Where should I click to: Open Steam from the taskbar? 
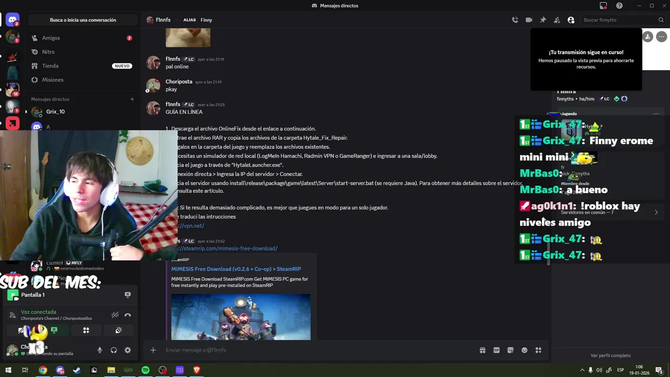(77, 370)
